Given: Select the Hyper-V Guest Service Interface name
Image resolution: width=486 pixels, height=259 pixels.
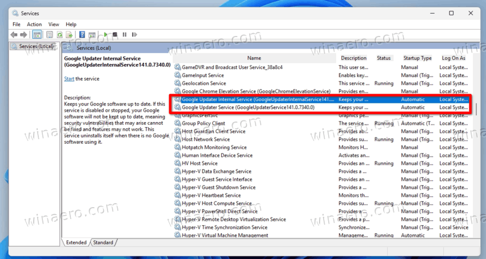Looking at the screenshot, I should tap(217, 180).
